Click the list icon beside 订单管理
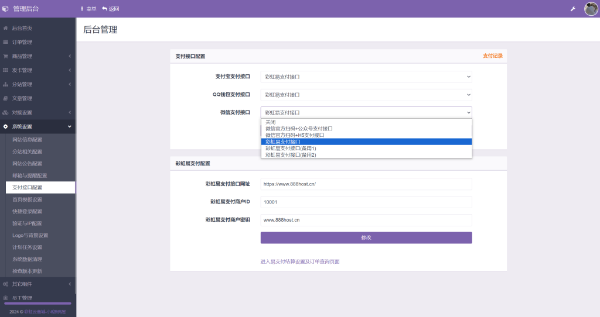 coord(5,42)
